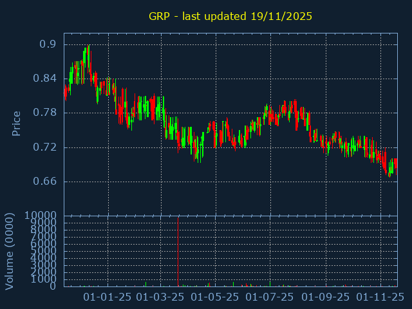Click the 0.9 price axis label

(x=48, y=44)
